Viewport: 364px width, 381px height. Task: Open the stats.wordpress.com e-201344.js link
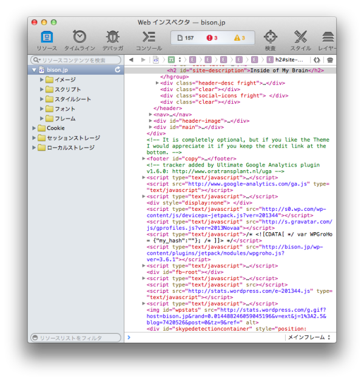(x=249, y=291)
